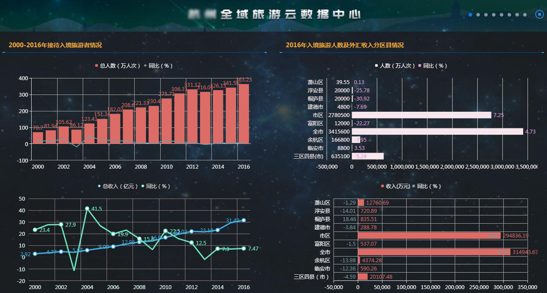
Task: Click 建德市 income value 288.78
Action: click(x=369, y=228)
